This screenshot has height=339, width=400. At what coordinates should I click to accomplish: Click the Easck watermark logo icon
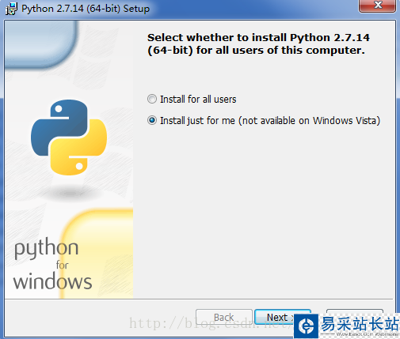pos(307,326)
